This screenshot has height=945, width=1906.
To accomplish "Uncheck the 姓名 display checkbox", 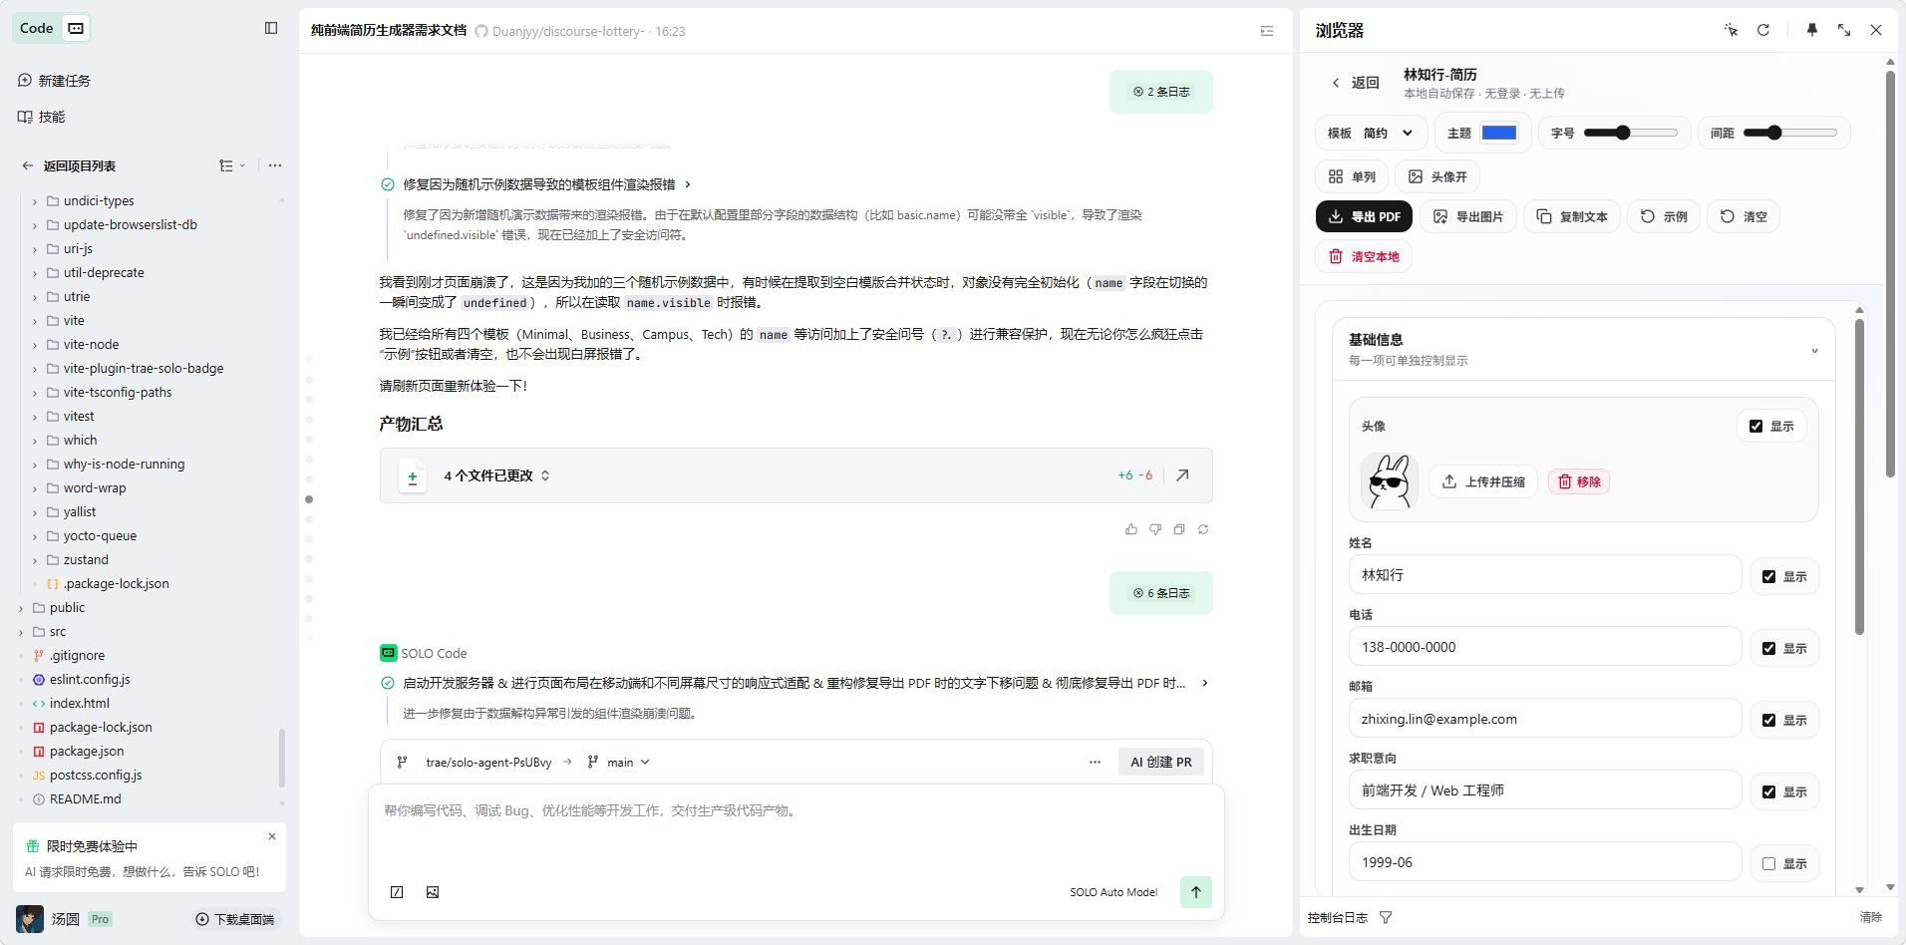I will (1768, 576).
